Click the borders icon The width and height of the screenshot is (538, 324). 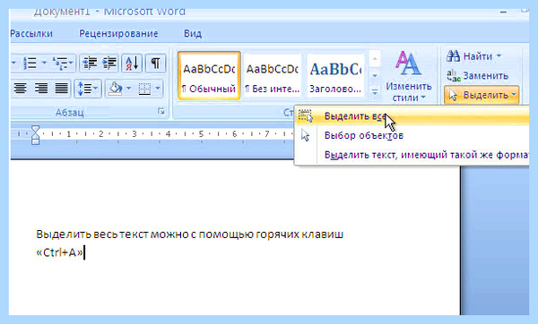144,89
